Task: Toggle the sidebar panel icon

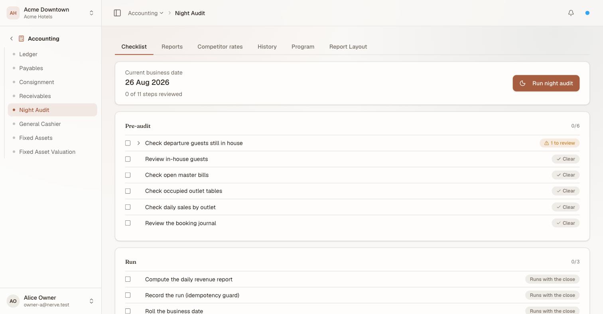Action: coord(117,13)
